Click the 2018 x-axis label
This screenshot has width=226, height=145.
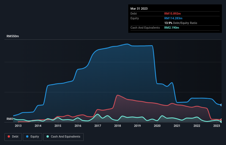[x=118, y=126]
